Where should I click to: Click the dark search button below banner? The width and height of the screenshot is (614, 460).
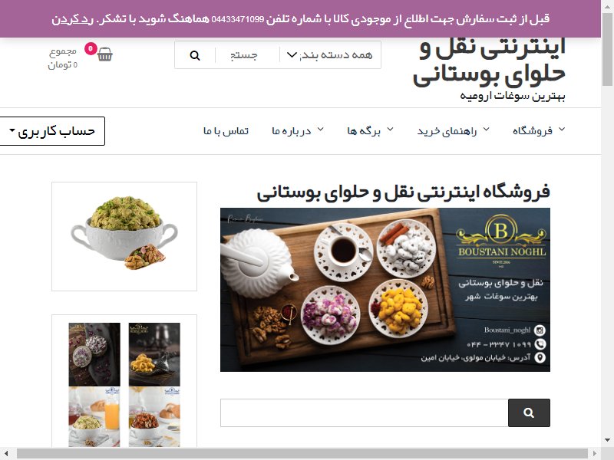tap(529, 412)
